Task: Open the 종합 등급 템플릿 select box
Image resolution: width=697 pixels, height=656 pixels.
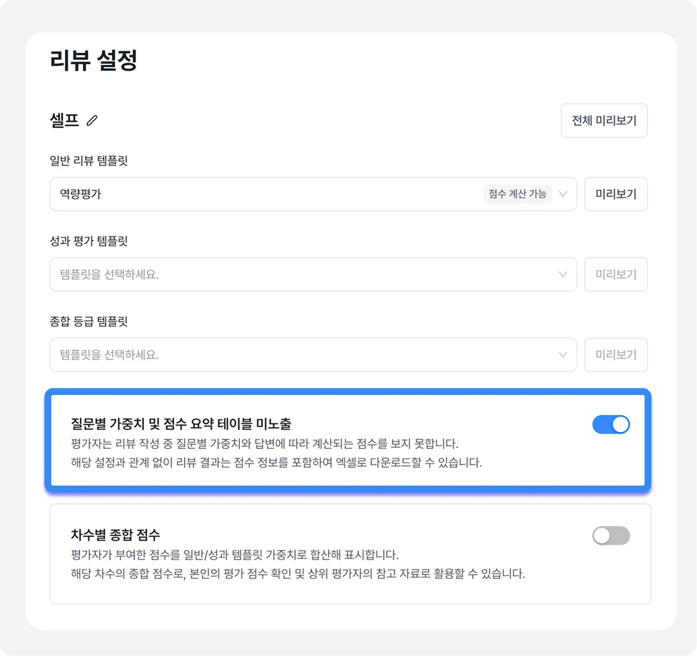Action: point(313,355)
